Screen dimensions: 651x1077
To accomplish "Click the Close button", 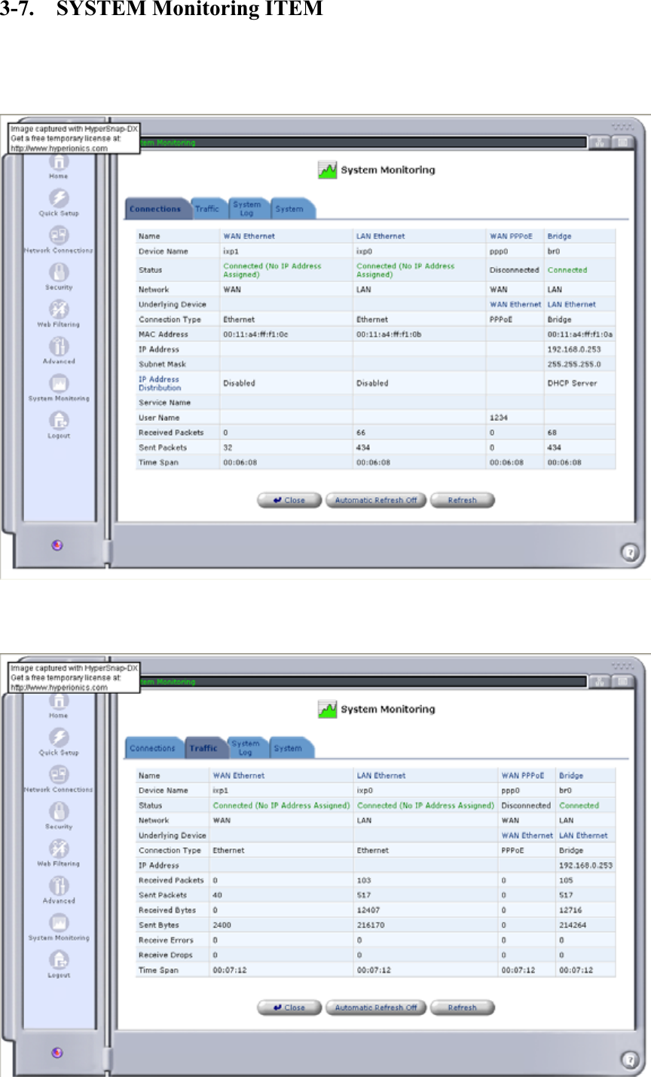I will [x=289, y=500].
